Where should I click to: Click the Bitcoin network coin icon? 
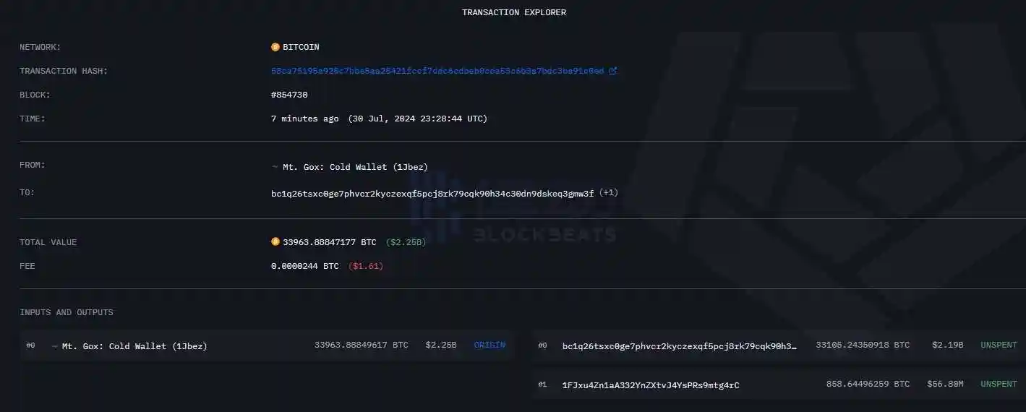(x=275, y=47)
